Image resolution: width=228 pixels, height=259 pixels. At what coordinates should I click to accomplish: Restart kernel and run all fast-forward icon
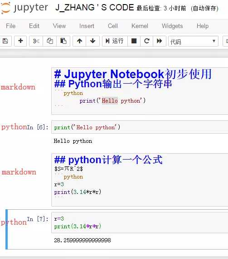(x=160, y=41)
